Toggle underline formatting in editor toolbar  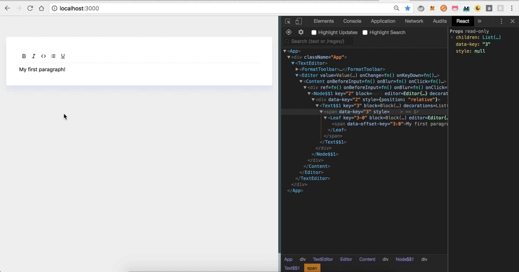pos(63,56)
